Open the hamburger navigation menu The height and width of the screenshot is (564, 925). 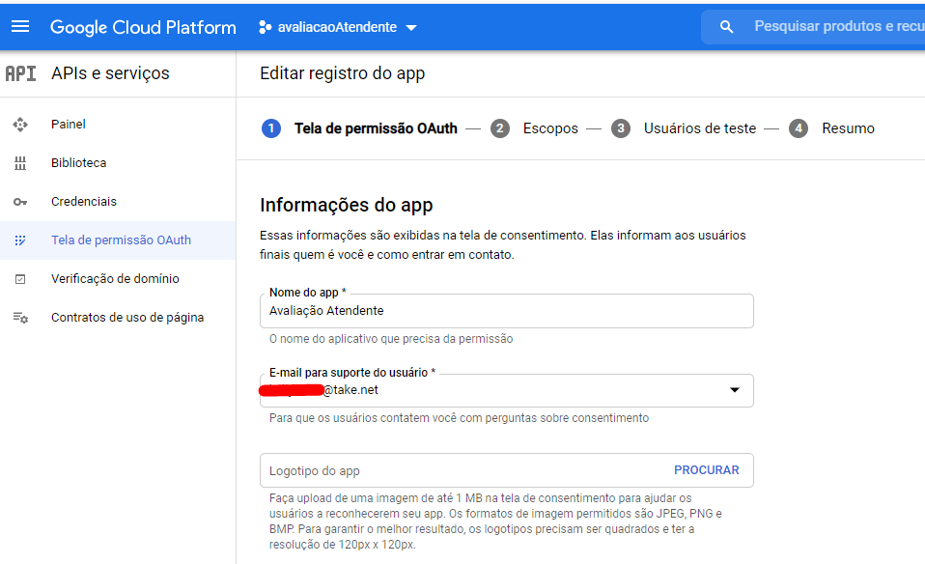[20, 26]
